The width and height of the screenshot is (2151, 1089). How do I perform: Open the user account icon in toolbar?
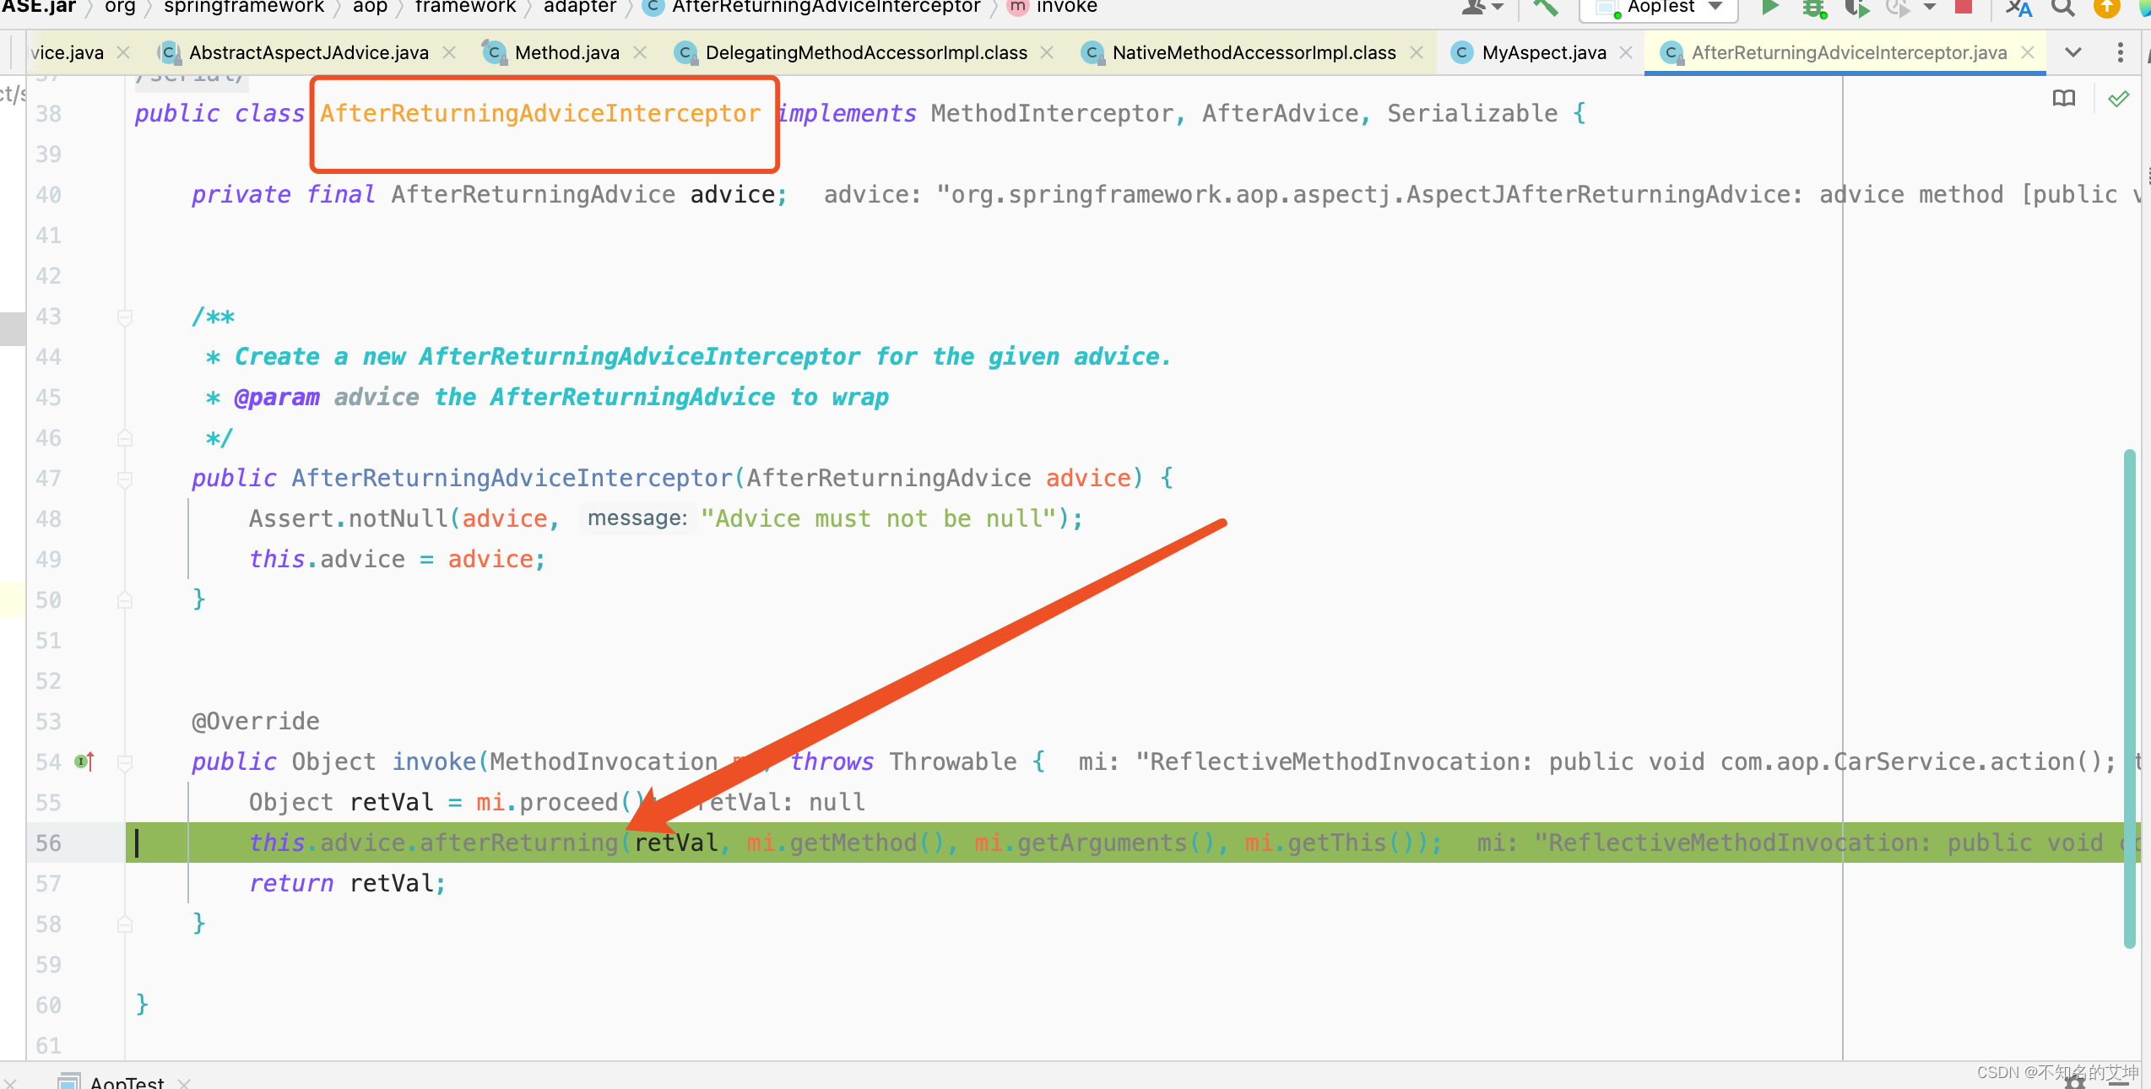tap(1476, 8)
